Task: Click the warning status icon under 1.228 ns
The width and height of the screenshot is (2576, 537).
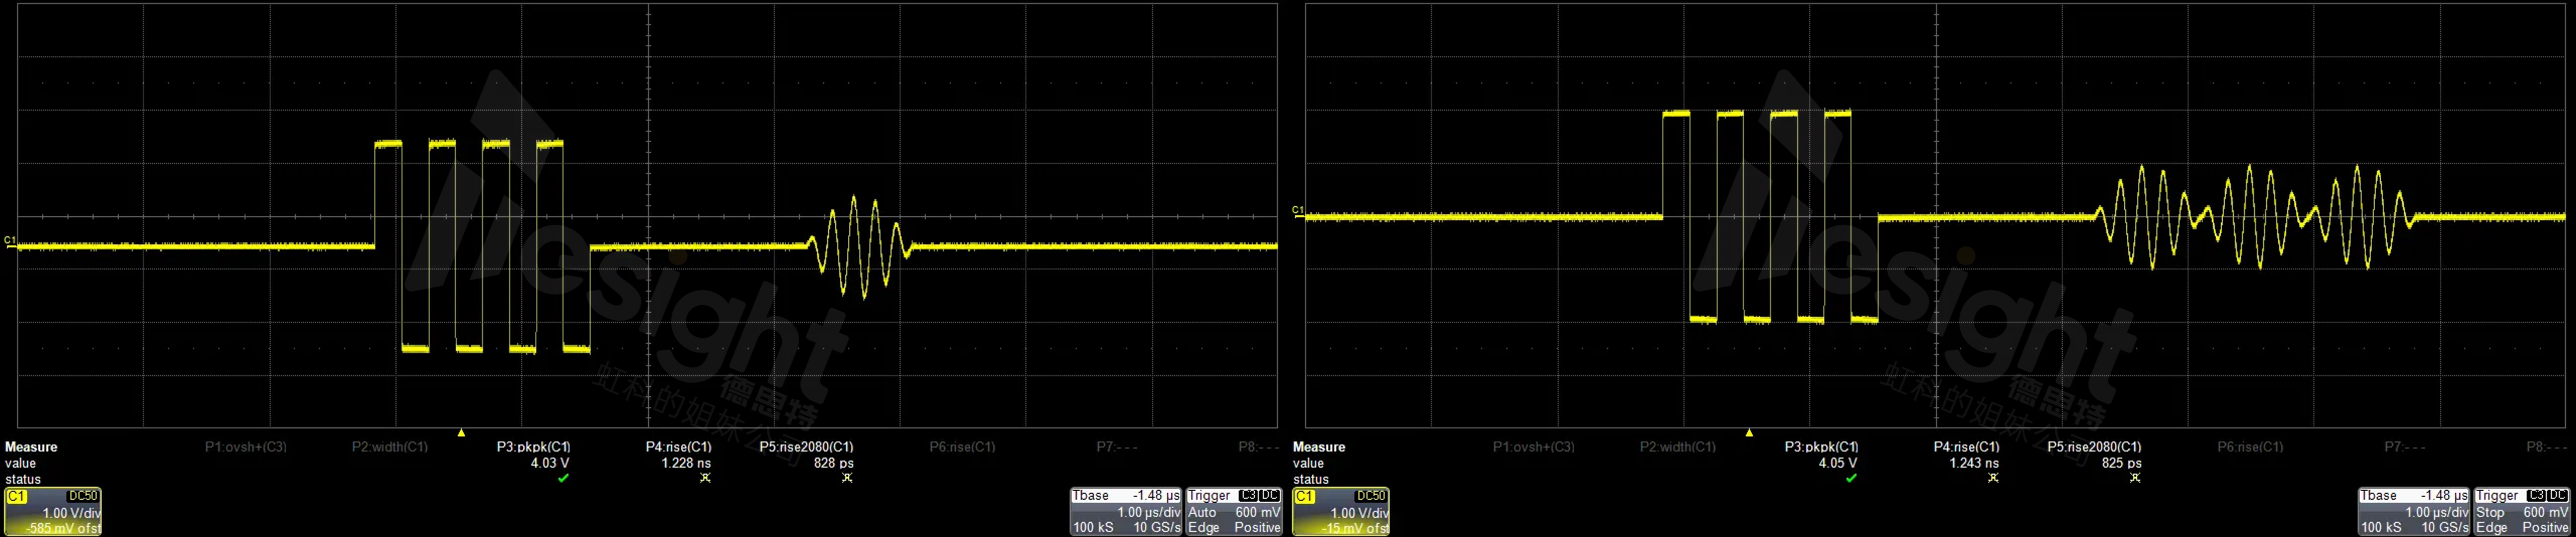Action: click(x=705, y=478)
